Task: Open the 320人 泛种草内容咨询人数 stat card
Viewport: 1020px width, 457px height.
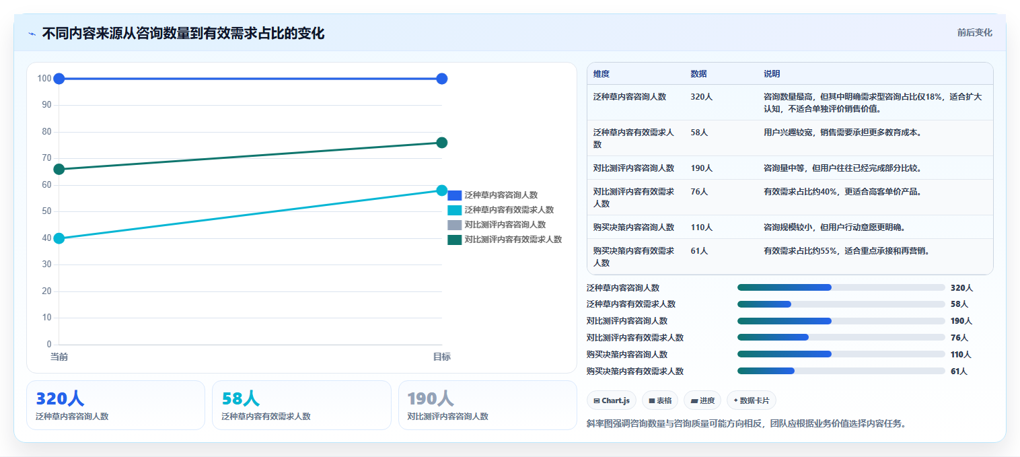Action: pos(115,405)
